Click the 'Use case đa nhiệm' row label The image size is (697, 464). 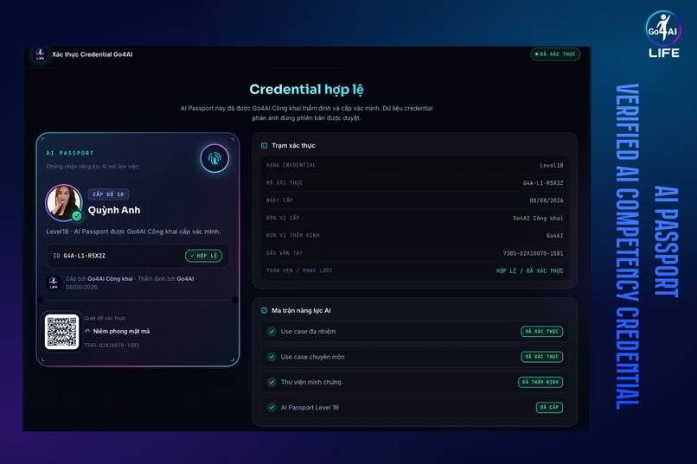(x=308, y=331)
